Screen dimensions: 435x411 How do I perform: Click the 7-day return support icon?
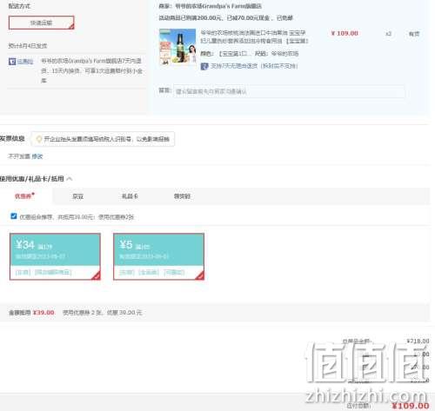pyautogui.click(x=204, y=66)
